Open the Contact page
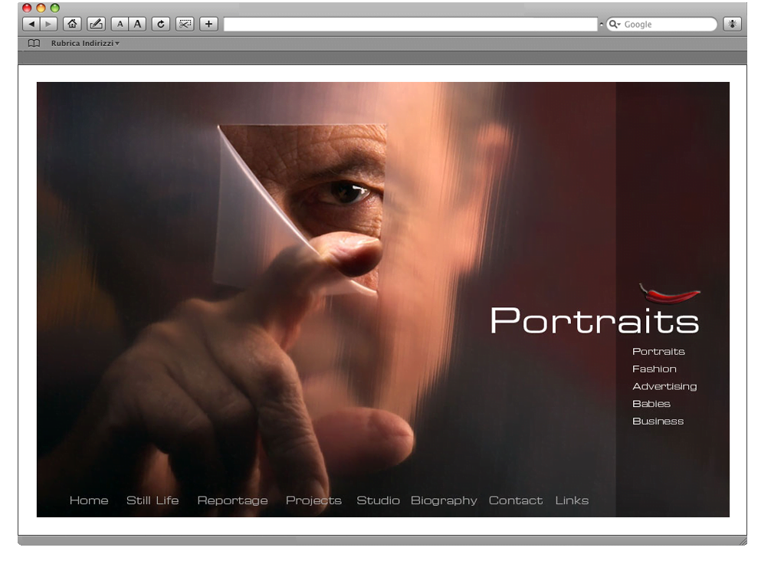Screen dimensions: 771x564 click(x=516, y=500)
